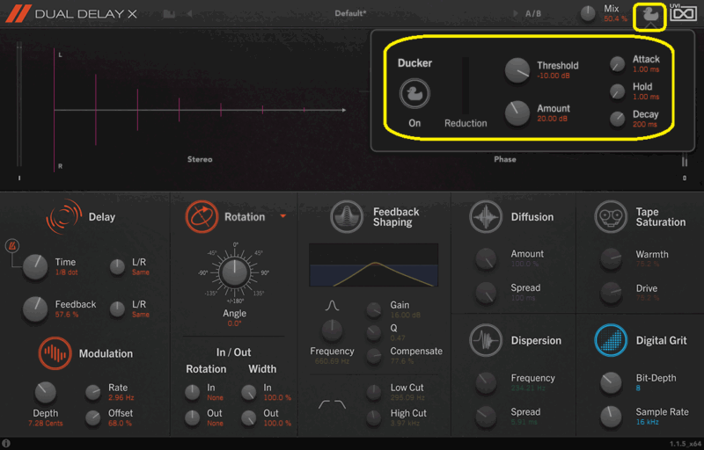Click the Time value 1/8 dot
This screenshot has width=704, height=450.
point(67,272)
